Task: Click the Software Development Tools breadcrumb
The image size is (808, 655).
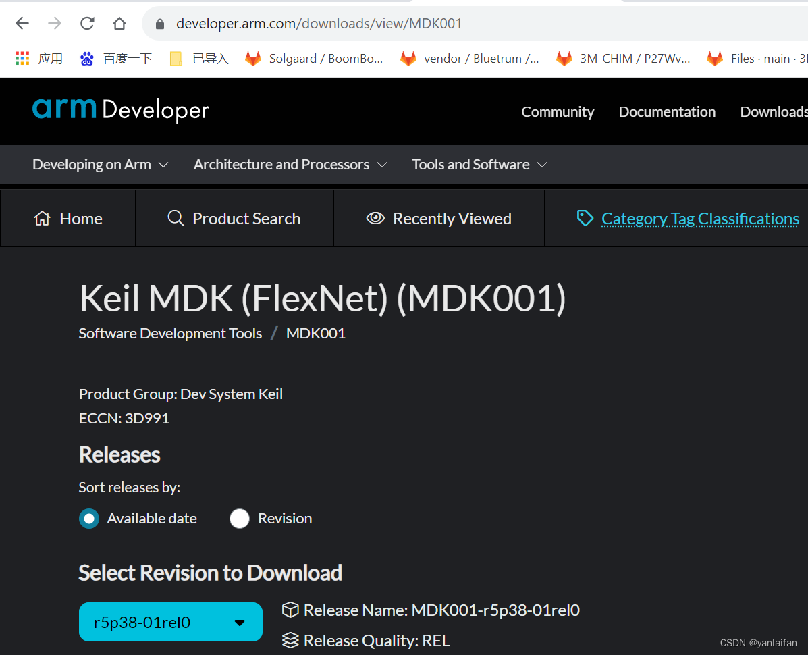Action: tap(171, 334)
